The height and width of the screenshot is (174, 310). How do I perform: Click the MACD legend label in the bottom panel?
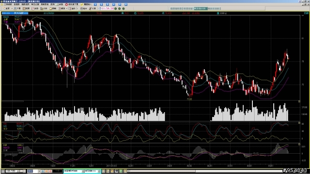click(x=6, y=147)
